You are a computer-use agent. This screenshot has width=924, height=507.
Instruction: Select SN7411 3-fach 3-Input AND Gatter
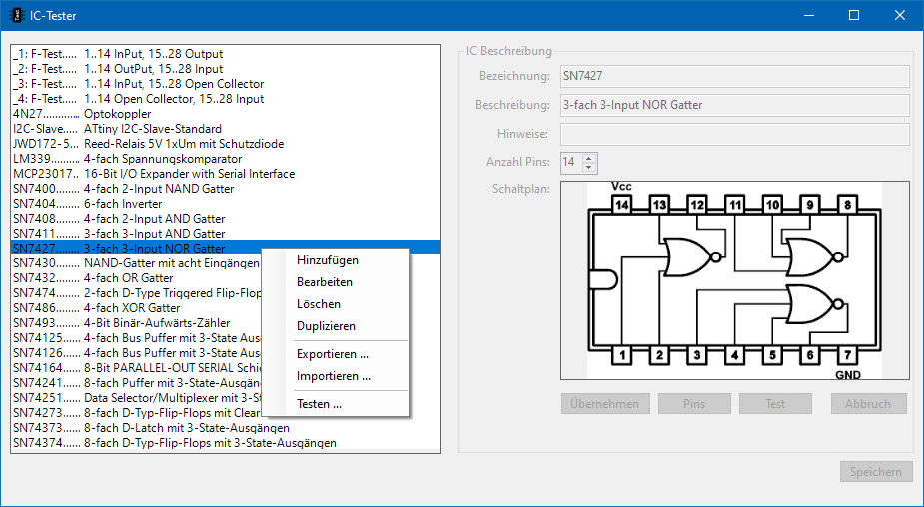coord(225,234)
